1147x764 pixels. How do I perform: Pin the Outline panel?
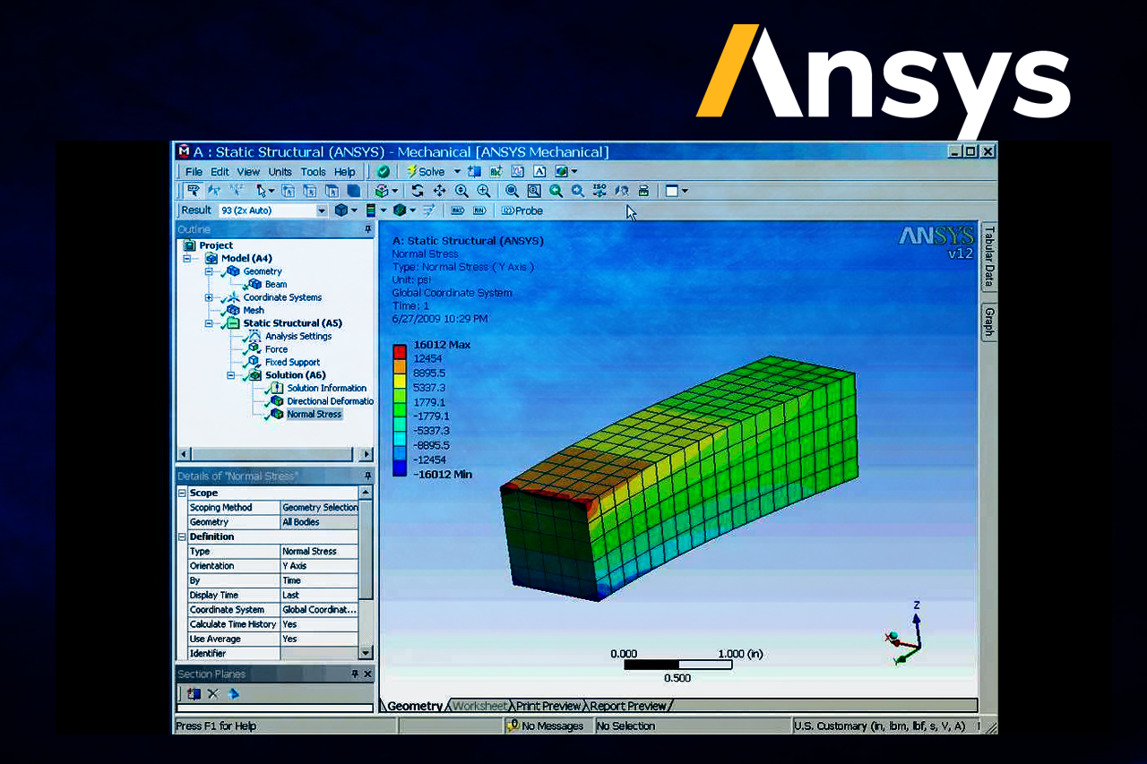[x=367, y=229]
